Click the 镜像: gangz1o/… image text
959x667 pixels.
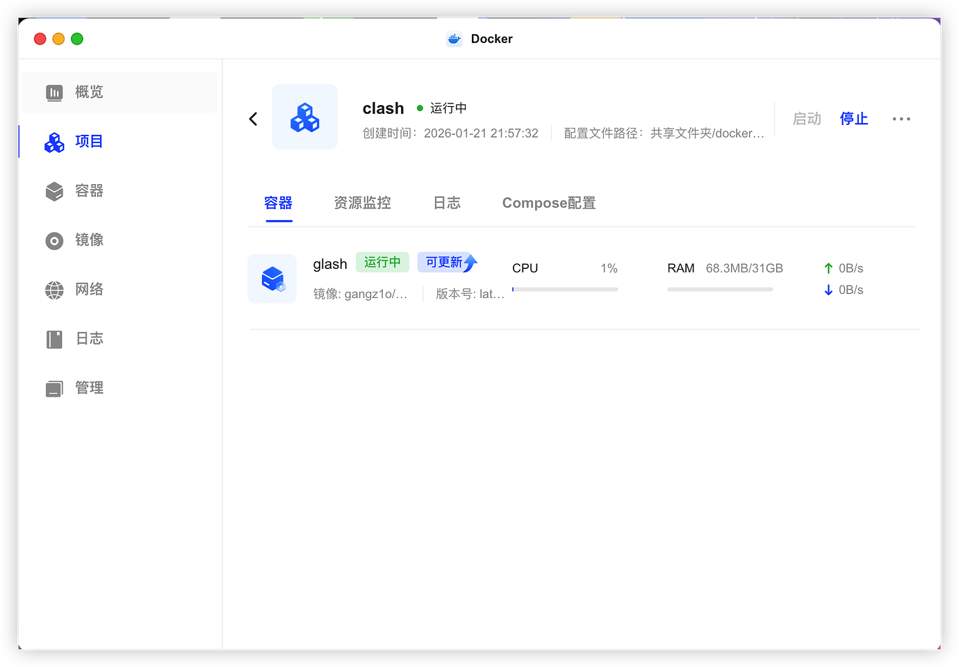click(x=360, y=294)
